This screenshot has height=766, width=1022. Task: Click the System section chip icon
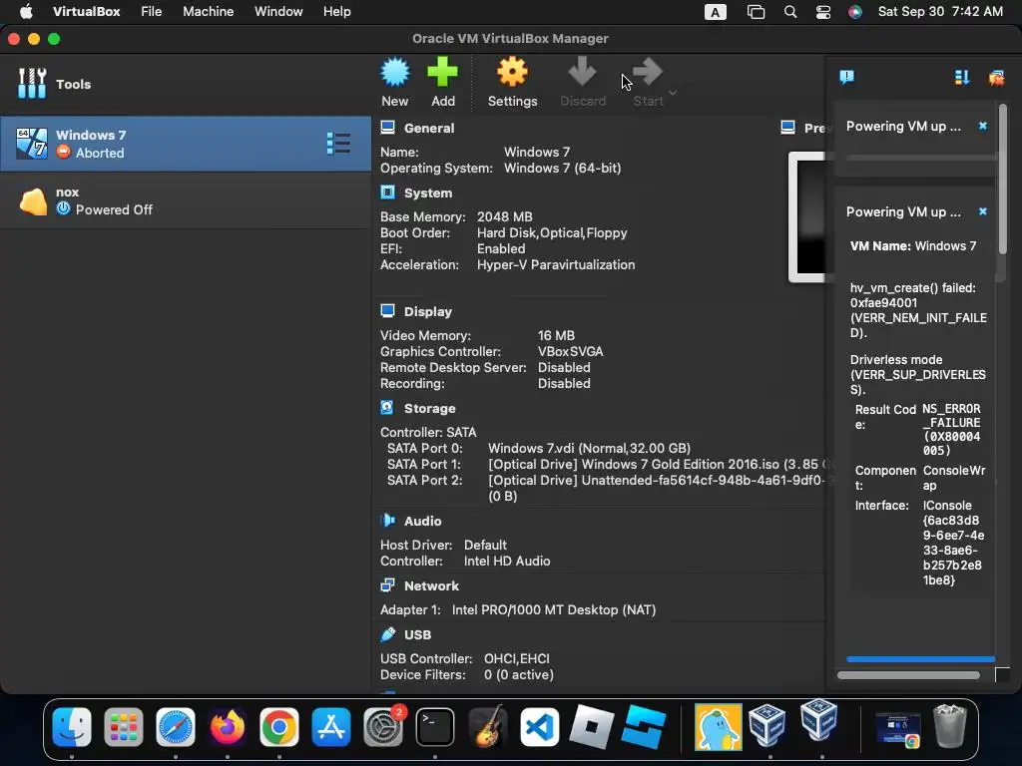[x=388, y=192]
